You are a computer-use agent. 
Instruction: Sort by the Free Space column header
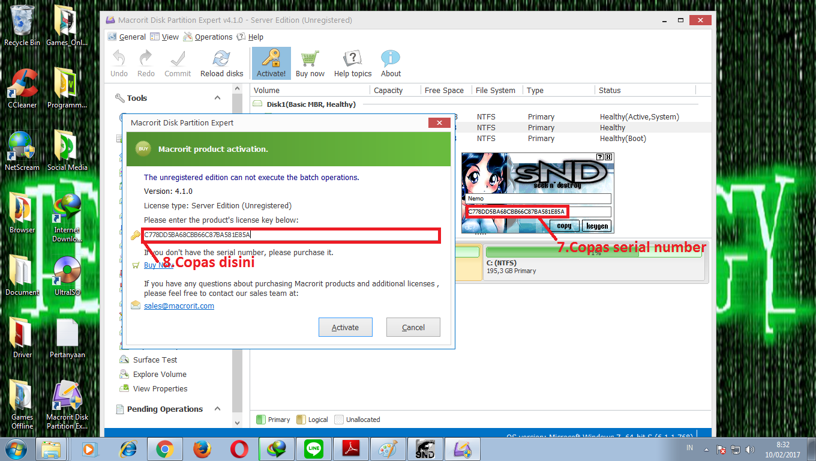click(446, 90)
